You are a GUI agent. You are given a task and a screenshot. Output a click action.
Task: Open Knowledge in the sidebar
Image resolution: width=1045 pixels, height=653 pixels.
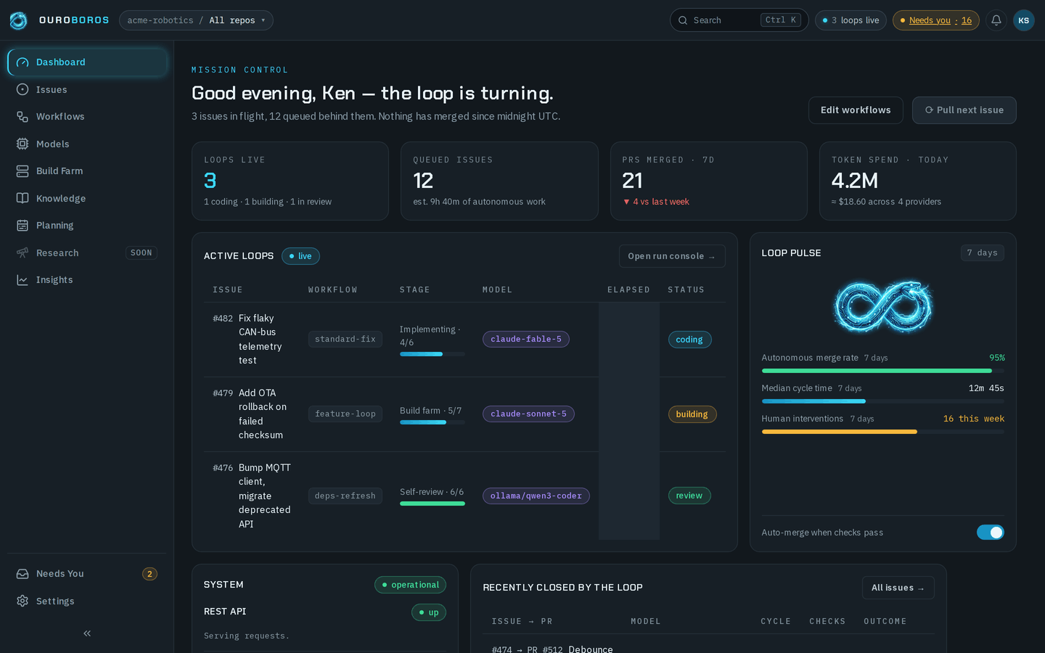point(87,198)
